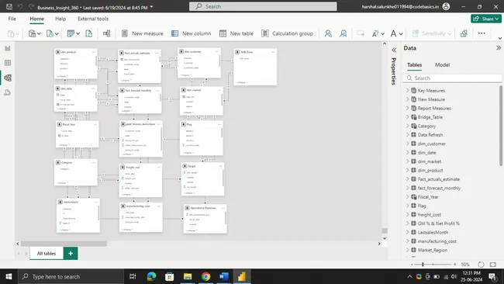The width and height of the screenshot is (504, 284).
Task: Click the Language schema icon
Action: (x=375, y=33)
